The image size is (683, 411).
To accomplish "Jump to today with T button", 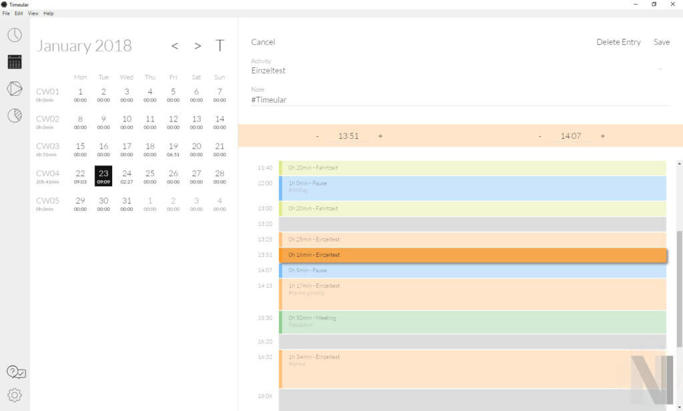I will pyautogui.click(x=219, y=46).
